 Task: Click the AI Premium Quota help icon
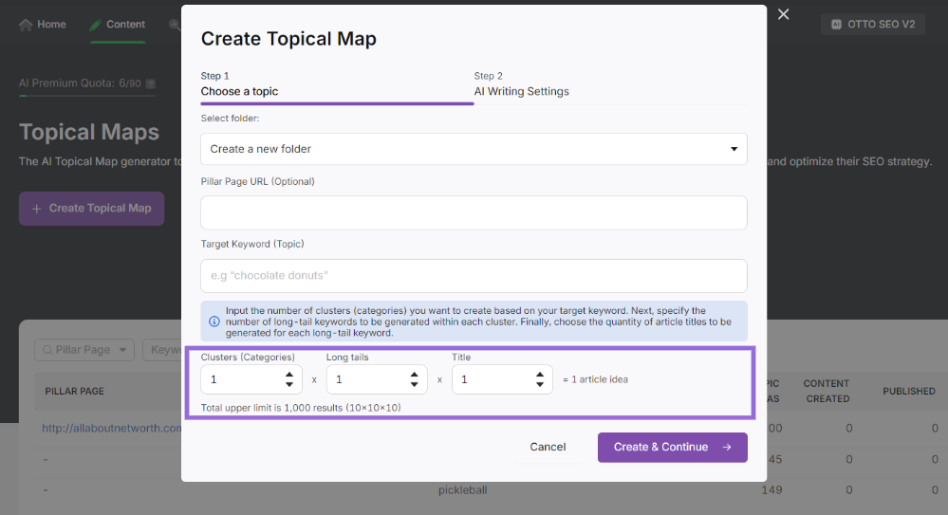point(151,83)
